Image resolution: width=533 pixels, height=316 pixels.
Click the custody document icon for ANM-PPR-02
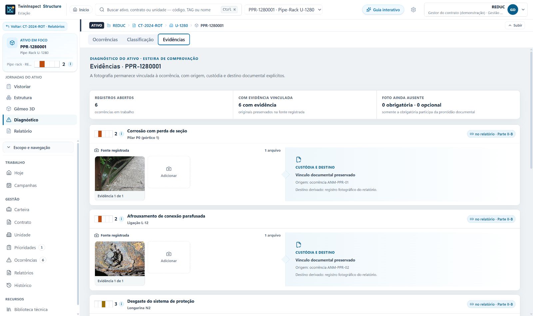(298, 245)
